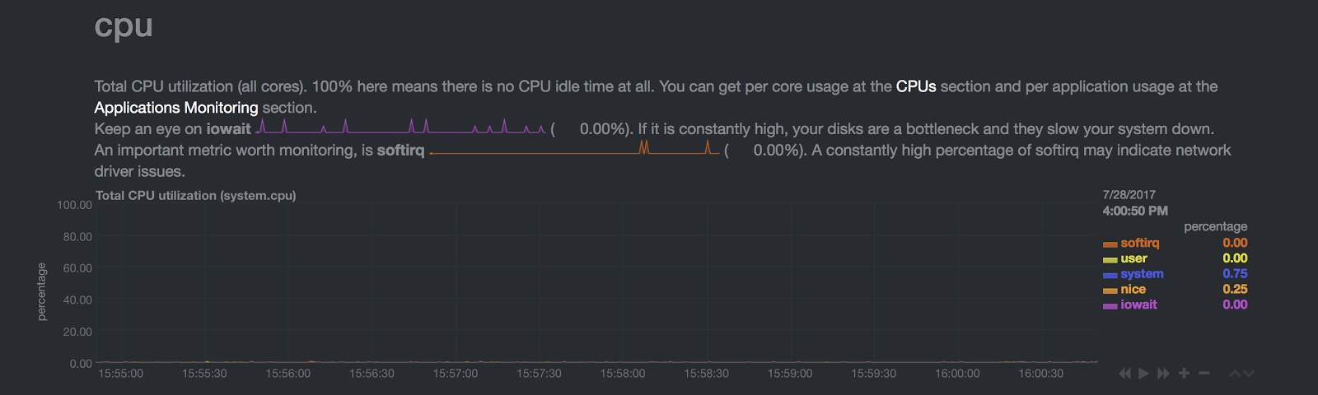
Task: Shrink chart height with up chevron
Action: pyautogui.click(x=1235, y=374)
